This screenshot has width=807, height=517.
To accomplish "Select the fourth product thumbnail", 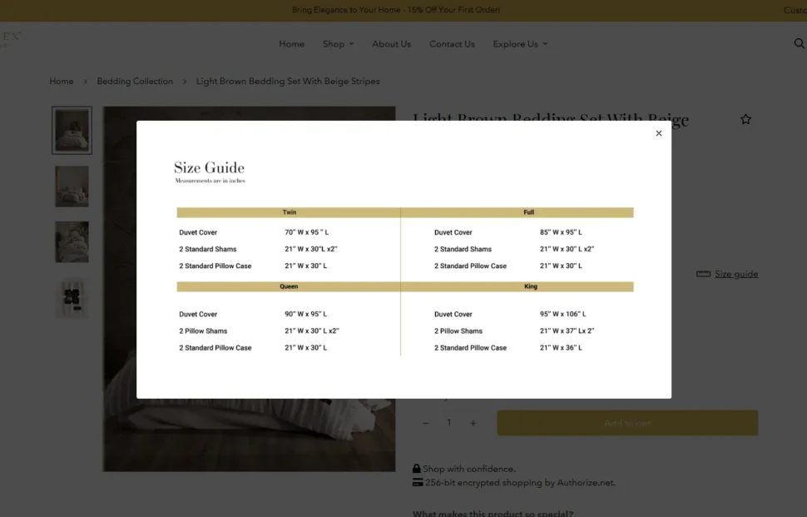I will [72, 298].
